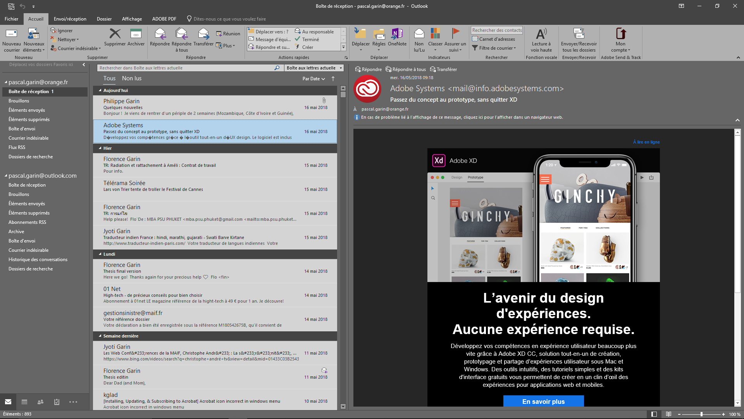Viewport: 744px width, 419px height.
Task: Click the zoom out minus button
Action: point(679,414)
